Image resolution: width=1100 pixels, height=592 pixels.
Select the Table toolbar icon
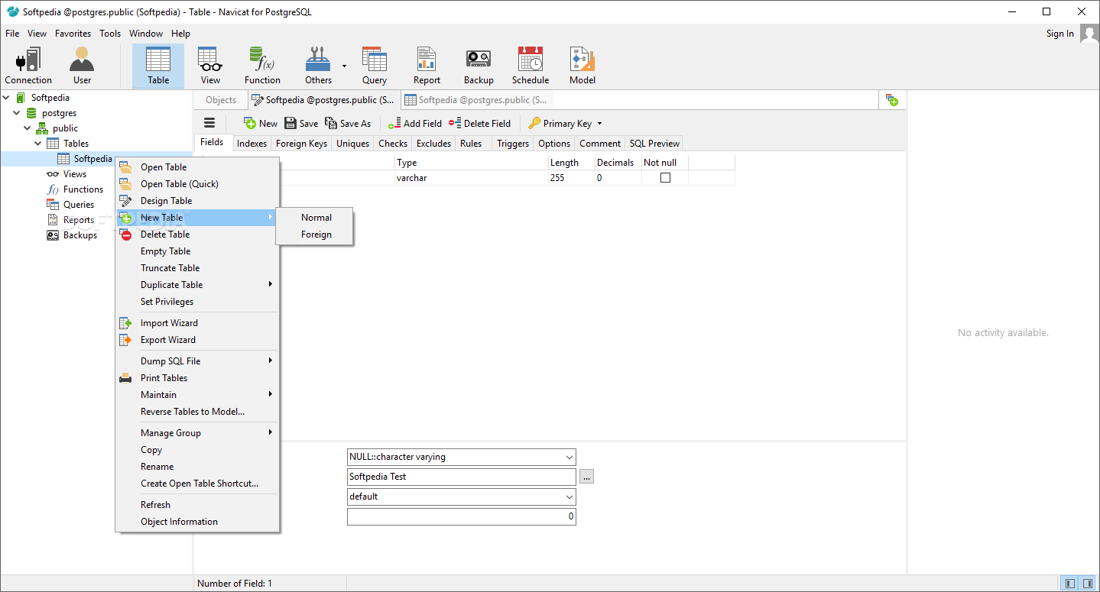[158, 66]
